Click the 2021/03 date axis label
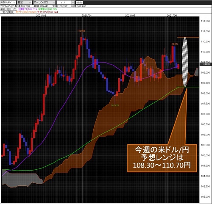212x204 pixels. 41,16
